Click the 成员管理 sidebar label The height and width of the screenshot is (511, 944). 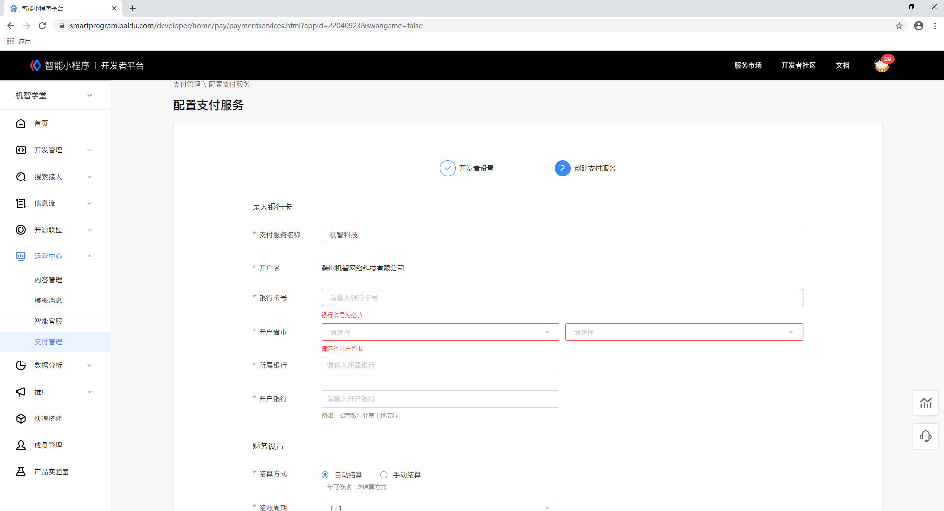(x=48, y=445)
